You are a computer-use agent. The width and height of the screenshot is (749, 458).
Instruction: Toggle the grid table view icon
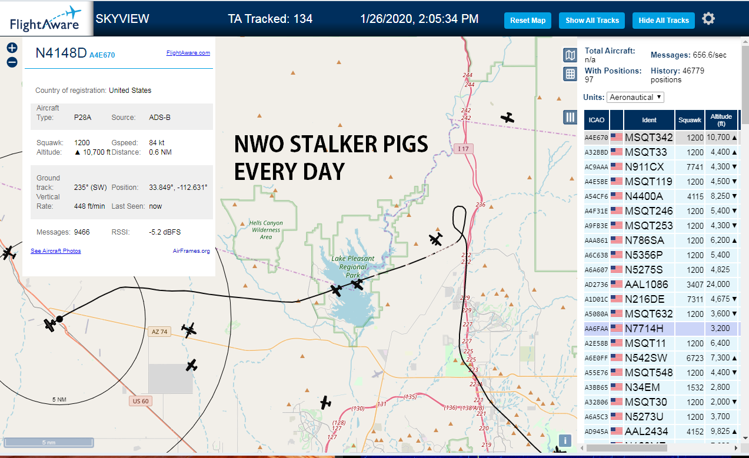click(x=570, y=73)
